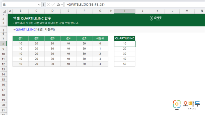Select column C header
205x115 pixels.
tap(37, 11)
